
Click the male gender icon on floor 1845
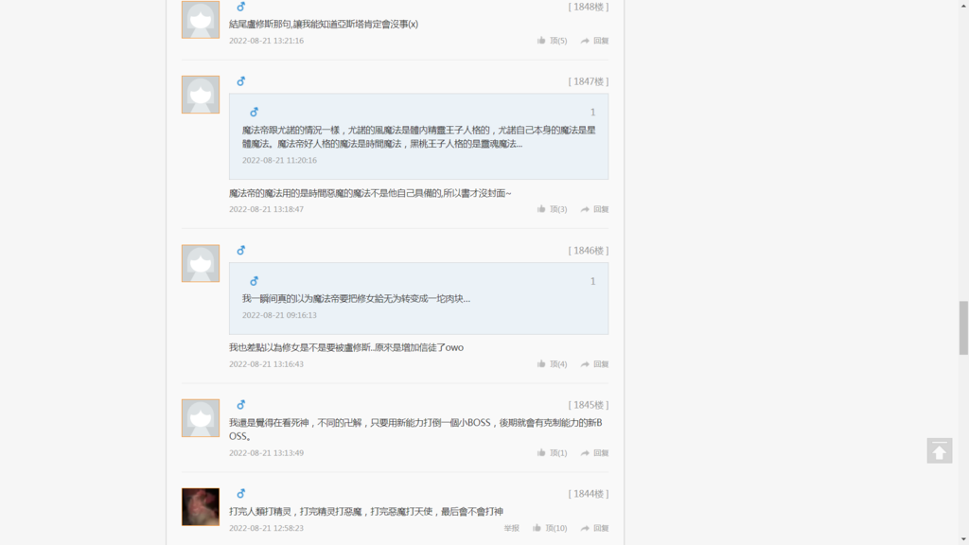point(241,405)
